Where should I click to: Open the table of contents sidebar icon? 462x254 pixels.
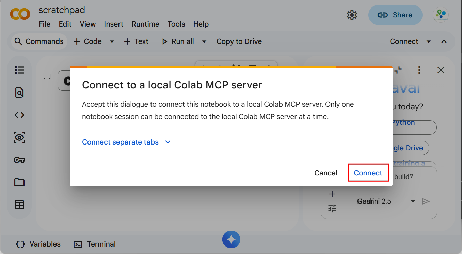click(19, 70)
